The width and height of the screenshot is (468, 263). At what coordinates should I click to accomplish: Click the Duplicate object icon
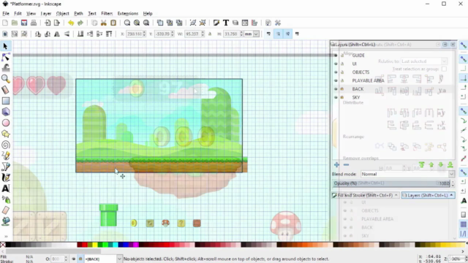point(160,23)
